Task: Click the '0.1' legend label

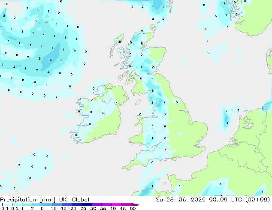Action: tap(5, 208)
